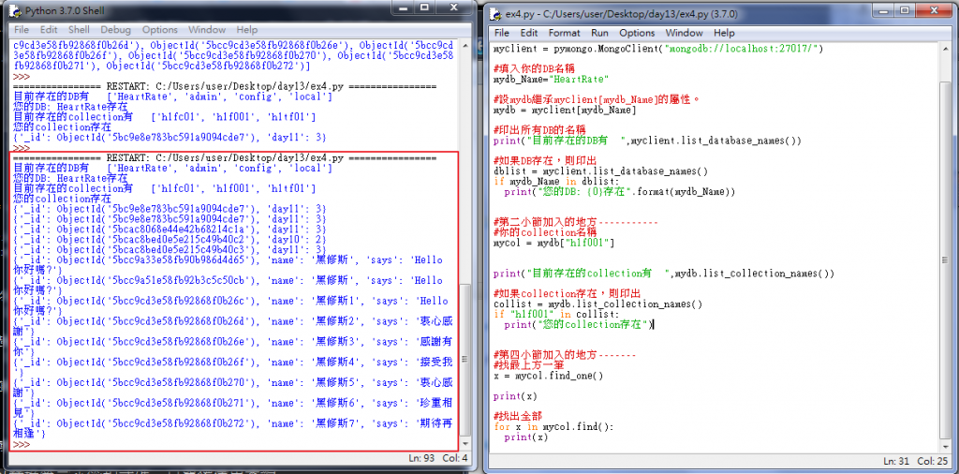This screenshot has width=959, height=474.
Task: Open Shell menu in Python Shell
Action: pos(79,29)
